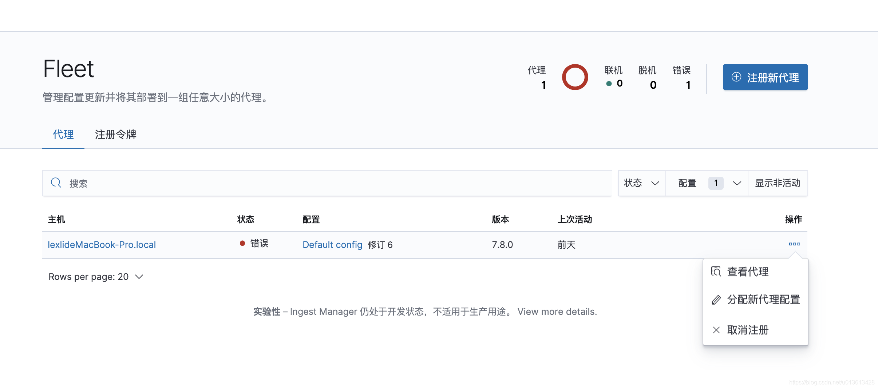878x389 pixels.
Task: Click the 版本 column header
Action: [501, 219]
